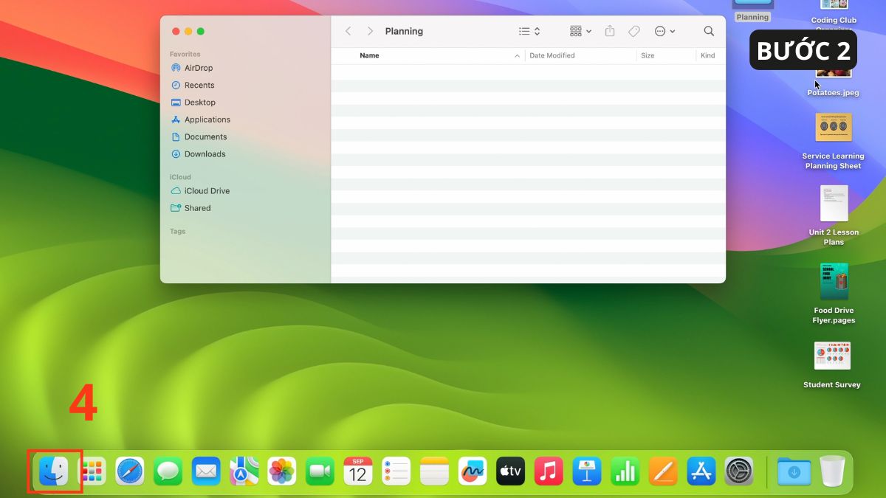Launch Safari from the Dock
The width and height of the screenshot is (886, 498).
tap(130, 471)
